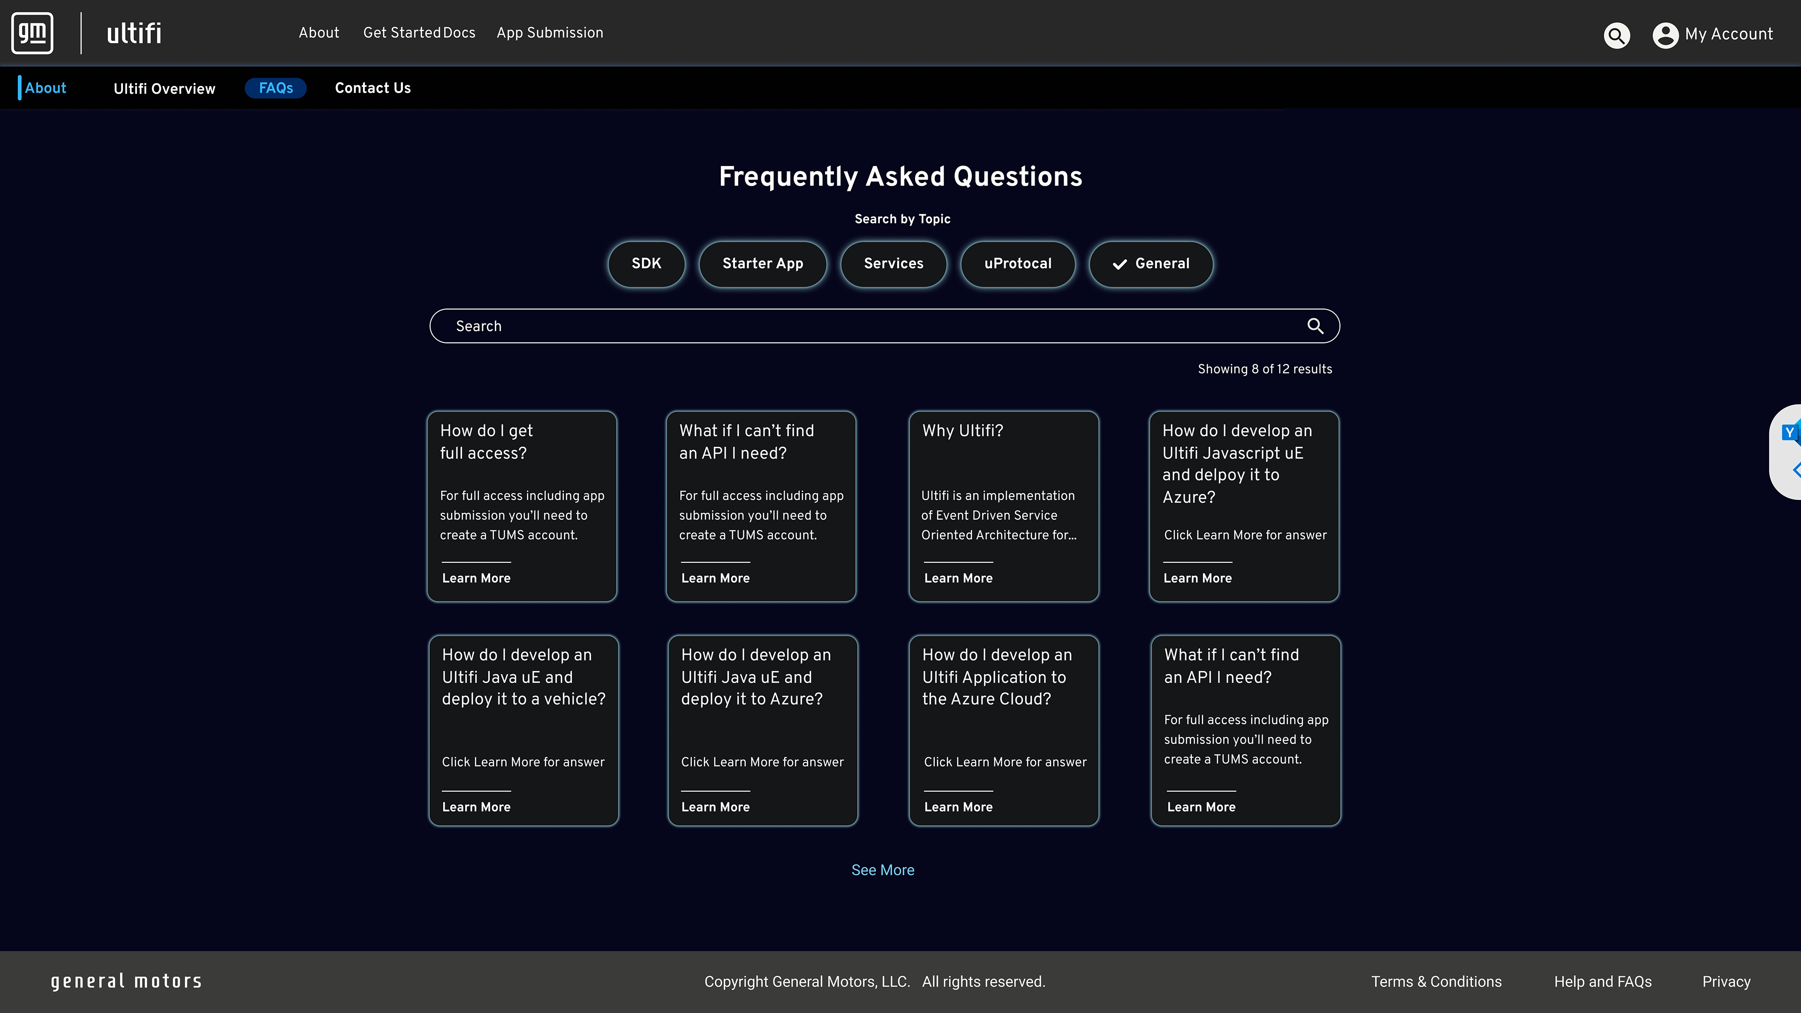Viewport: 1801px width, 1013px height.
Task: Click magnifier icon inside FAQ search bar
Action: click(x=1315, y=326)
